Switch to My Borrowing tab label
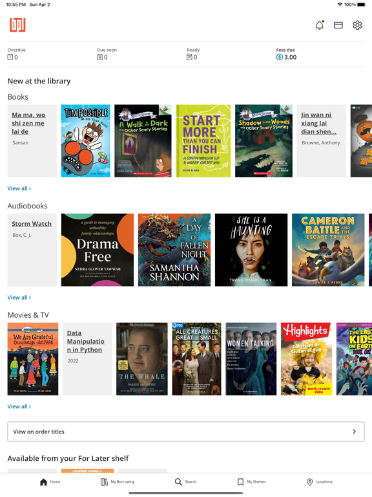Screen dimensions: 372x497 123,481
